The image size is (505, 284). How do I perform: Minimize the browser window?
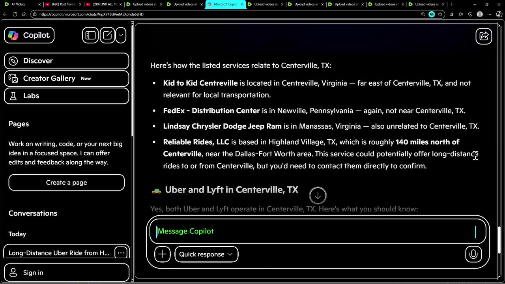point(474,4)
